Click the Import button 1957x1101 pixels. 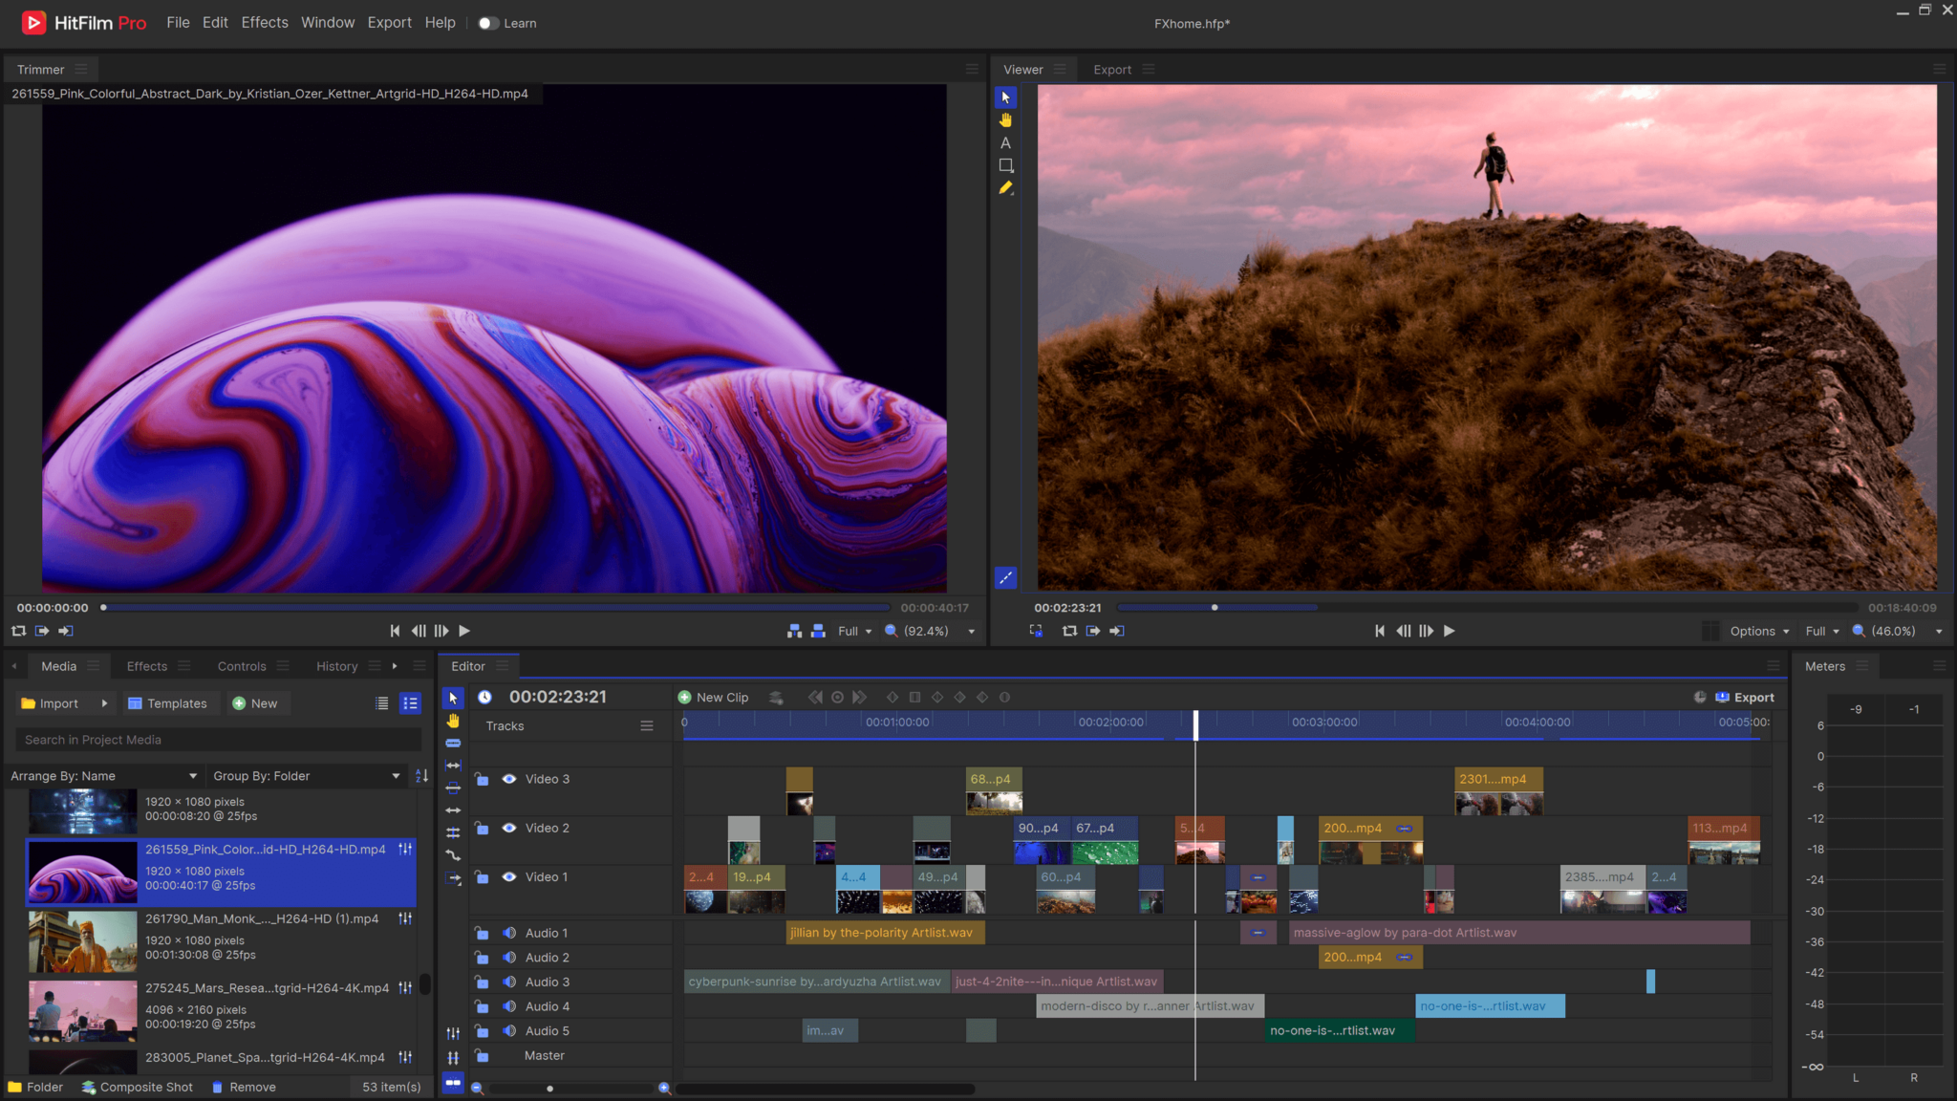tap(51, 703)
